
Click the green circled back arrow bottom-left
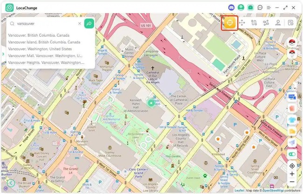11,183
